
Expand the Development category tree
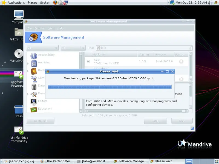coord(28,94)
